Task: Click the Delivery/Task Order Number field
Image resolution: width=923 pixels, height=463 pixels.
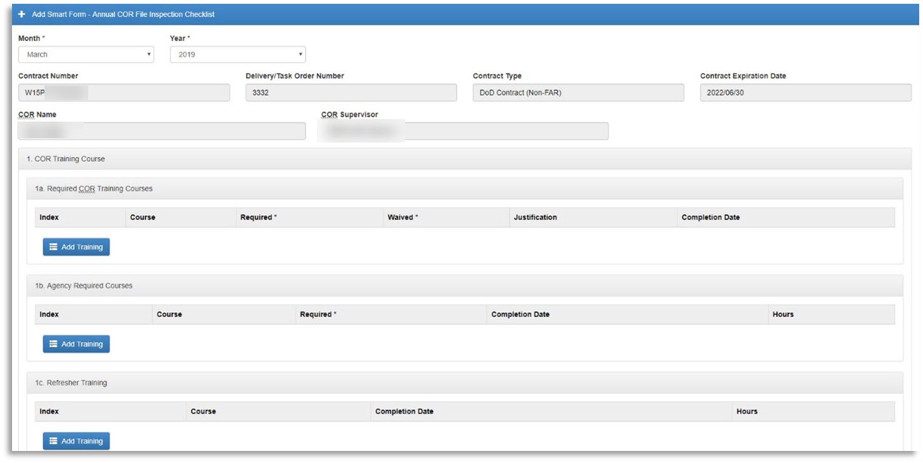Action: (351, 92)
